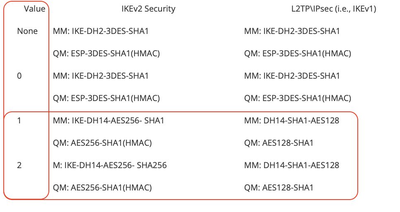Click IKEv2 QM: ESP-3DES-SHA1(HMAC) in None row

(x=106, y=53)
